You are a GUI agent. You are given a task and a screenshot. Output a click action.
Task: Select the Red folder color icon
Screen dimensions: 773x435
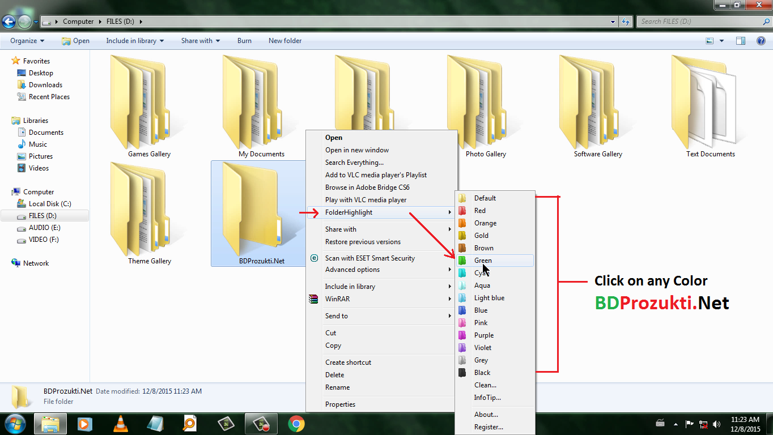tap(462, 211)
